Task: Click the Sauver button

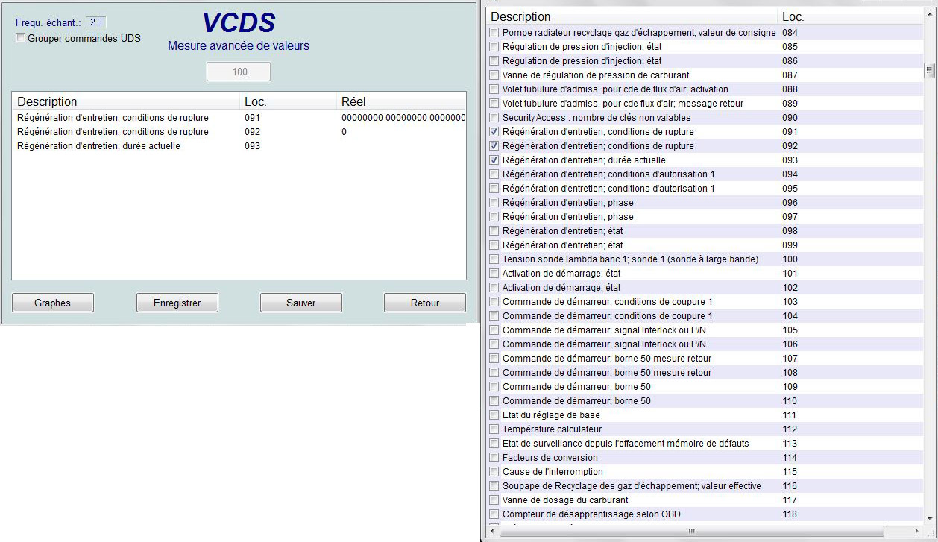Action: tap(301, 303)
